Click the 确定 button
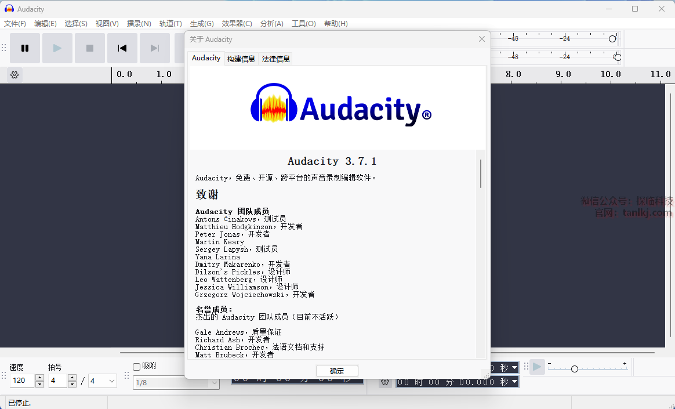The width and height of the screenshot is (675, 409). [x=337, y=371]
